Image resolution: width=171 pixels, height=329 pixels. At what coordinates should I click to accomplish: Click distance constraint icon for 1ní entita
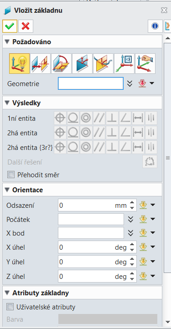138,118
